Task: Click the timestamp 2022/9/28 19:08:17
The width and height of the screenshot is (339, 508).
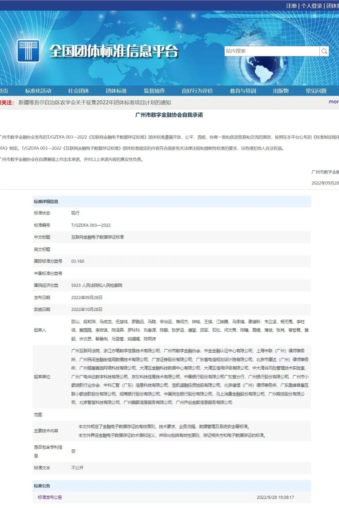Action: coord(275,497)
